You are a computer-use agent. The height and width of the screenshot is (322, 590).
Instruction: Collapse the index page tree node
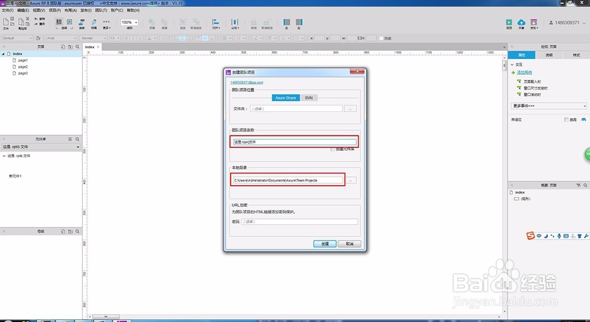(4, 54)
